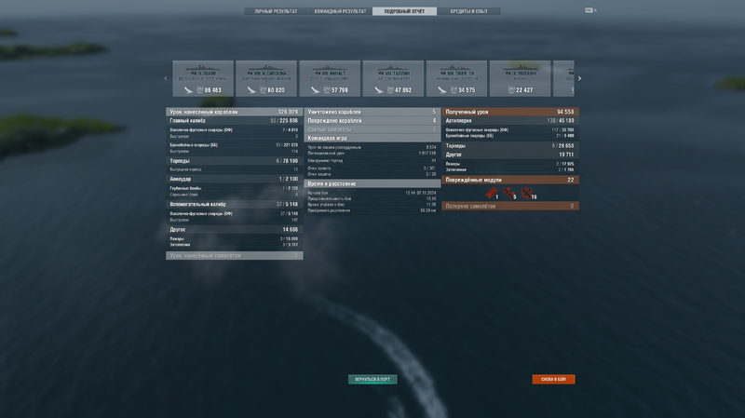
Task: Click the damaged module icon with count 1
Action: click(491, 193)
